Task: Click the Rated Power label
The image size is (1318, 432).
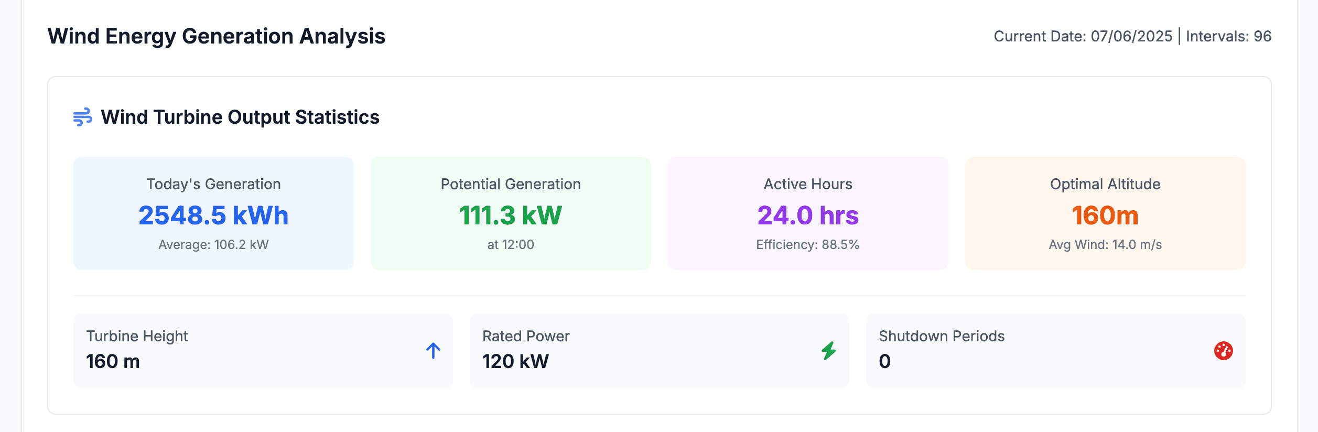Action: (526, 336)
